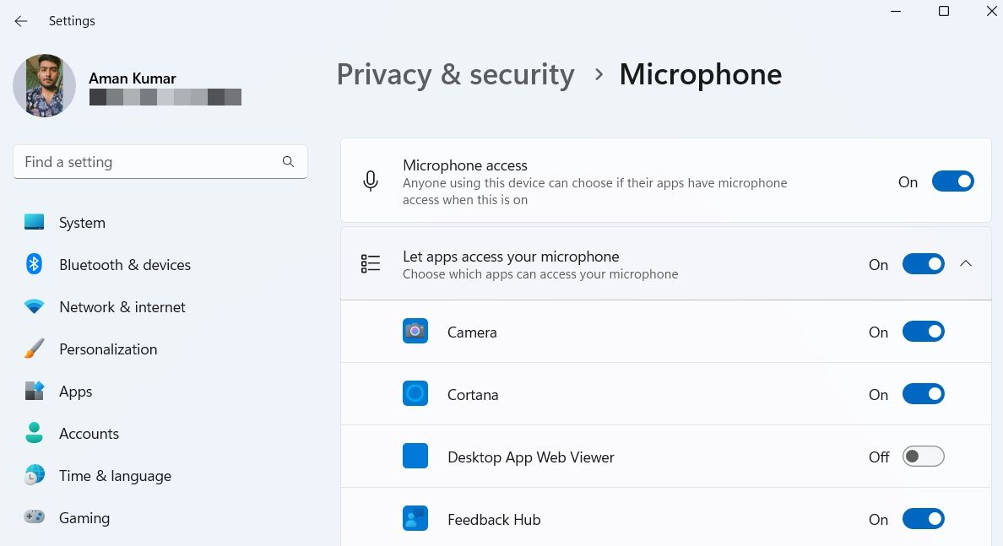The image size is (1003, 546).
Task: Open the Aman Kumar profile picture
Action: (x=44, y=86)
